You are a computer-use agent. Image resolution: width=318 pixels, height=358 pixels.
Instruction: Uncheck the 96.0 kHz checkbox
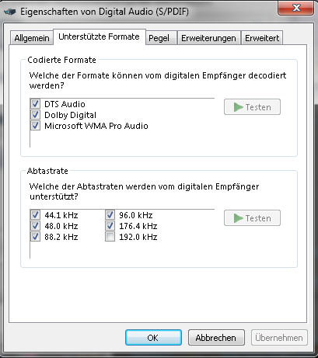(110, 215)
